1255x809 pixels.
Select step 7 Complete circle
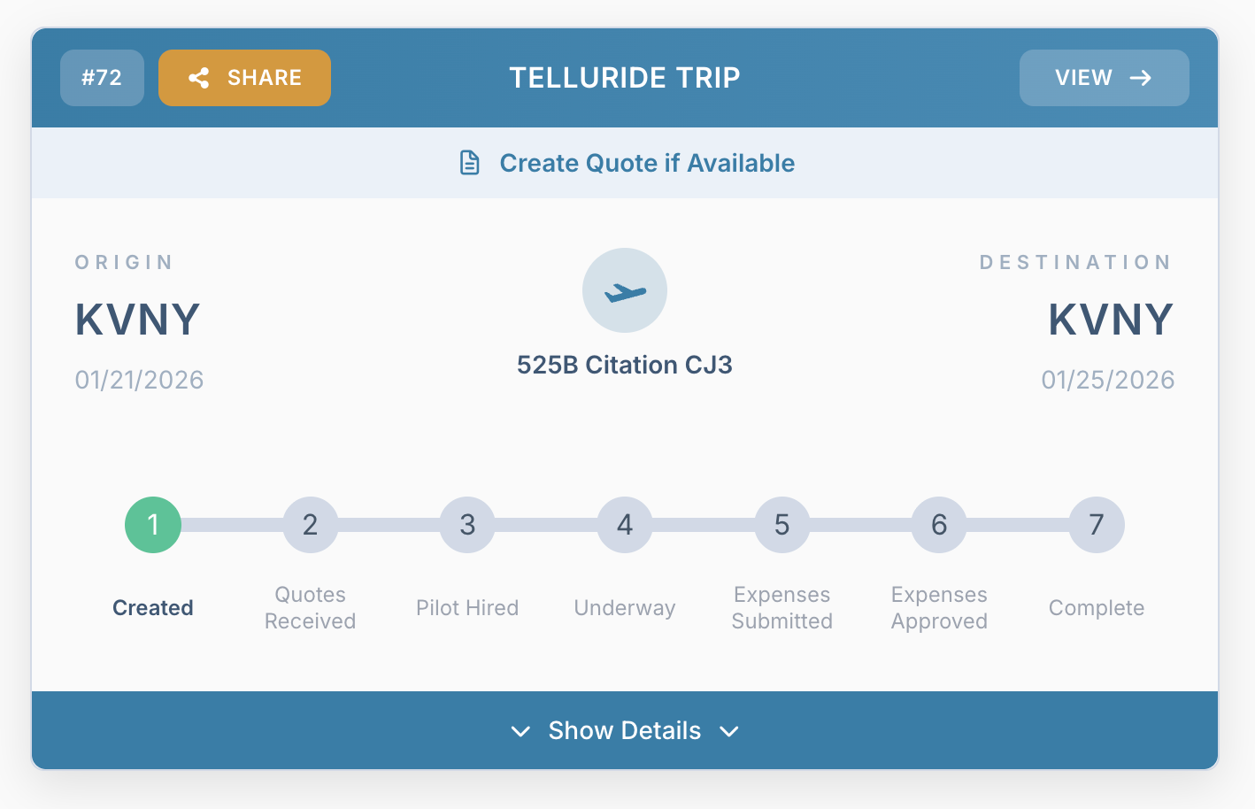click(1097, 525)
